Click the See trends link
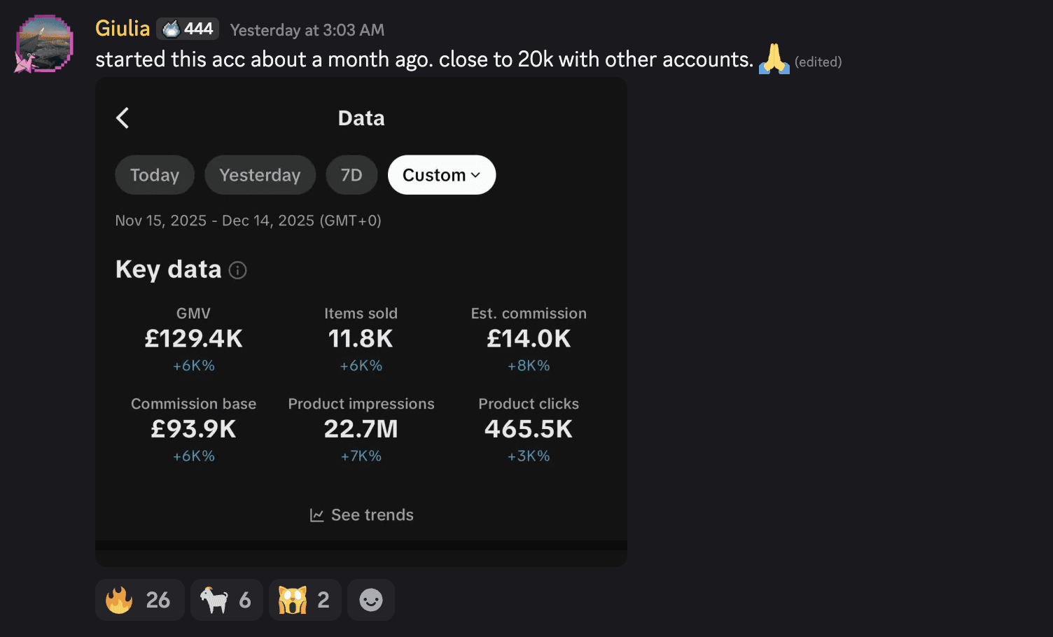This screenshot has width=1053, height=637. pyautogui.click(x=372, y=515)
